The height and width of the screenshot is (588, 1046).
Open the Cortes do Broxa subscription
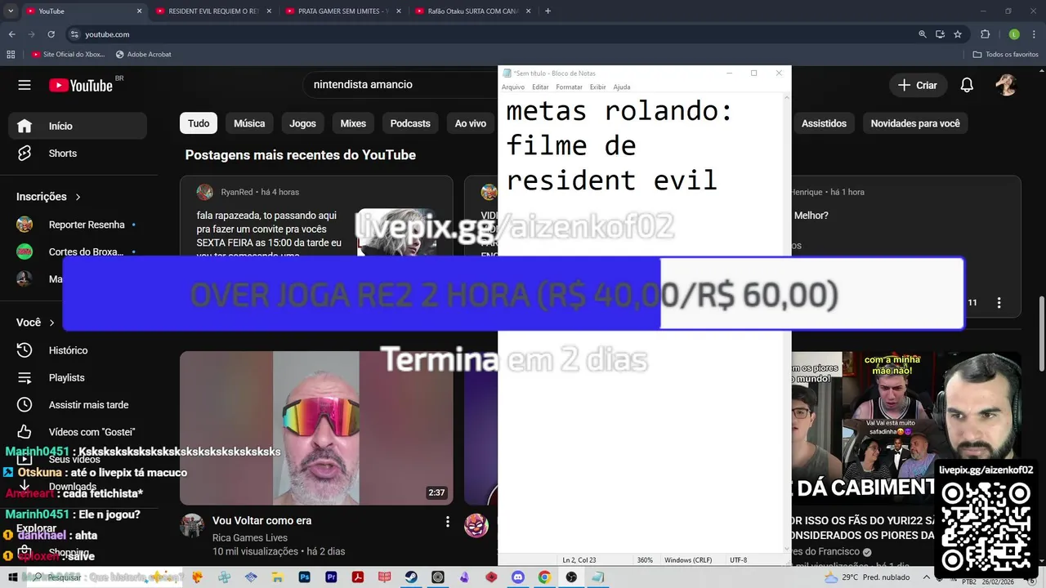coord(78,252)
